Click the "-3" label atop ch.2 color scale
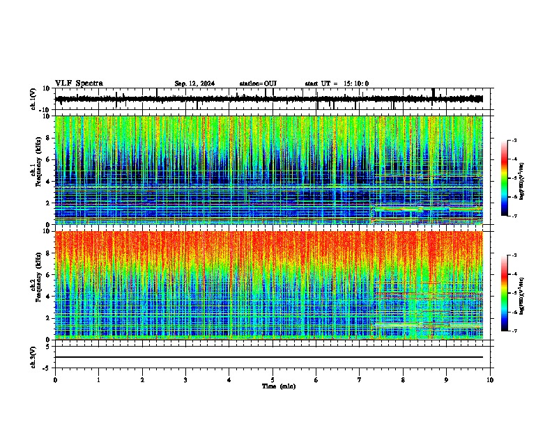This screenshot has width=552, height=426. click(x=514, y=255)
